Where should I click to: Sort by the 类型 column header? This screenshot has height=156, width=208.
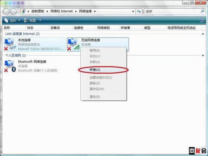click(154, 28)
